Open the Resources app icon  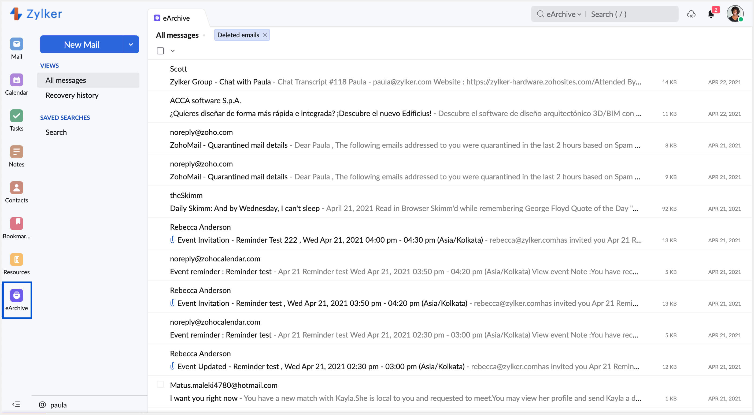click(x=16, y=260)
